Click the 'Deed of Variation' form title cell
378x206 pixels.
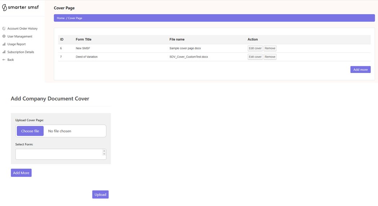(86, 57)
